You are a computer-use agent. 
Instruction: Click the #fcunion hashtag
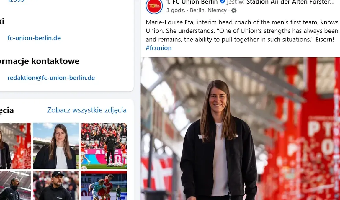click(x=159, y=48)
